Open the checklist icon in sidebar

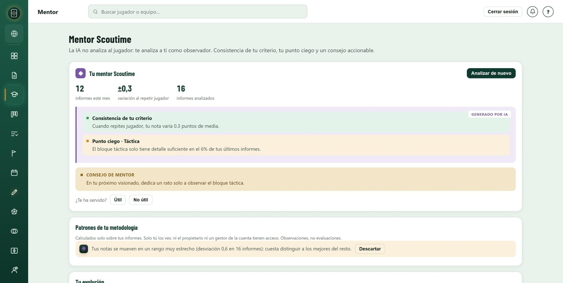14,134
